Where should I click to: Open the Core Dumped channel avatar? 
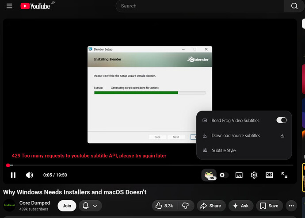(x=9, y=205)
